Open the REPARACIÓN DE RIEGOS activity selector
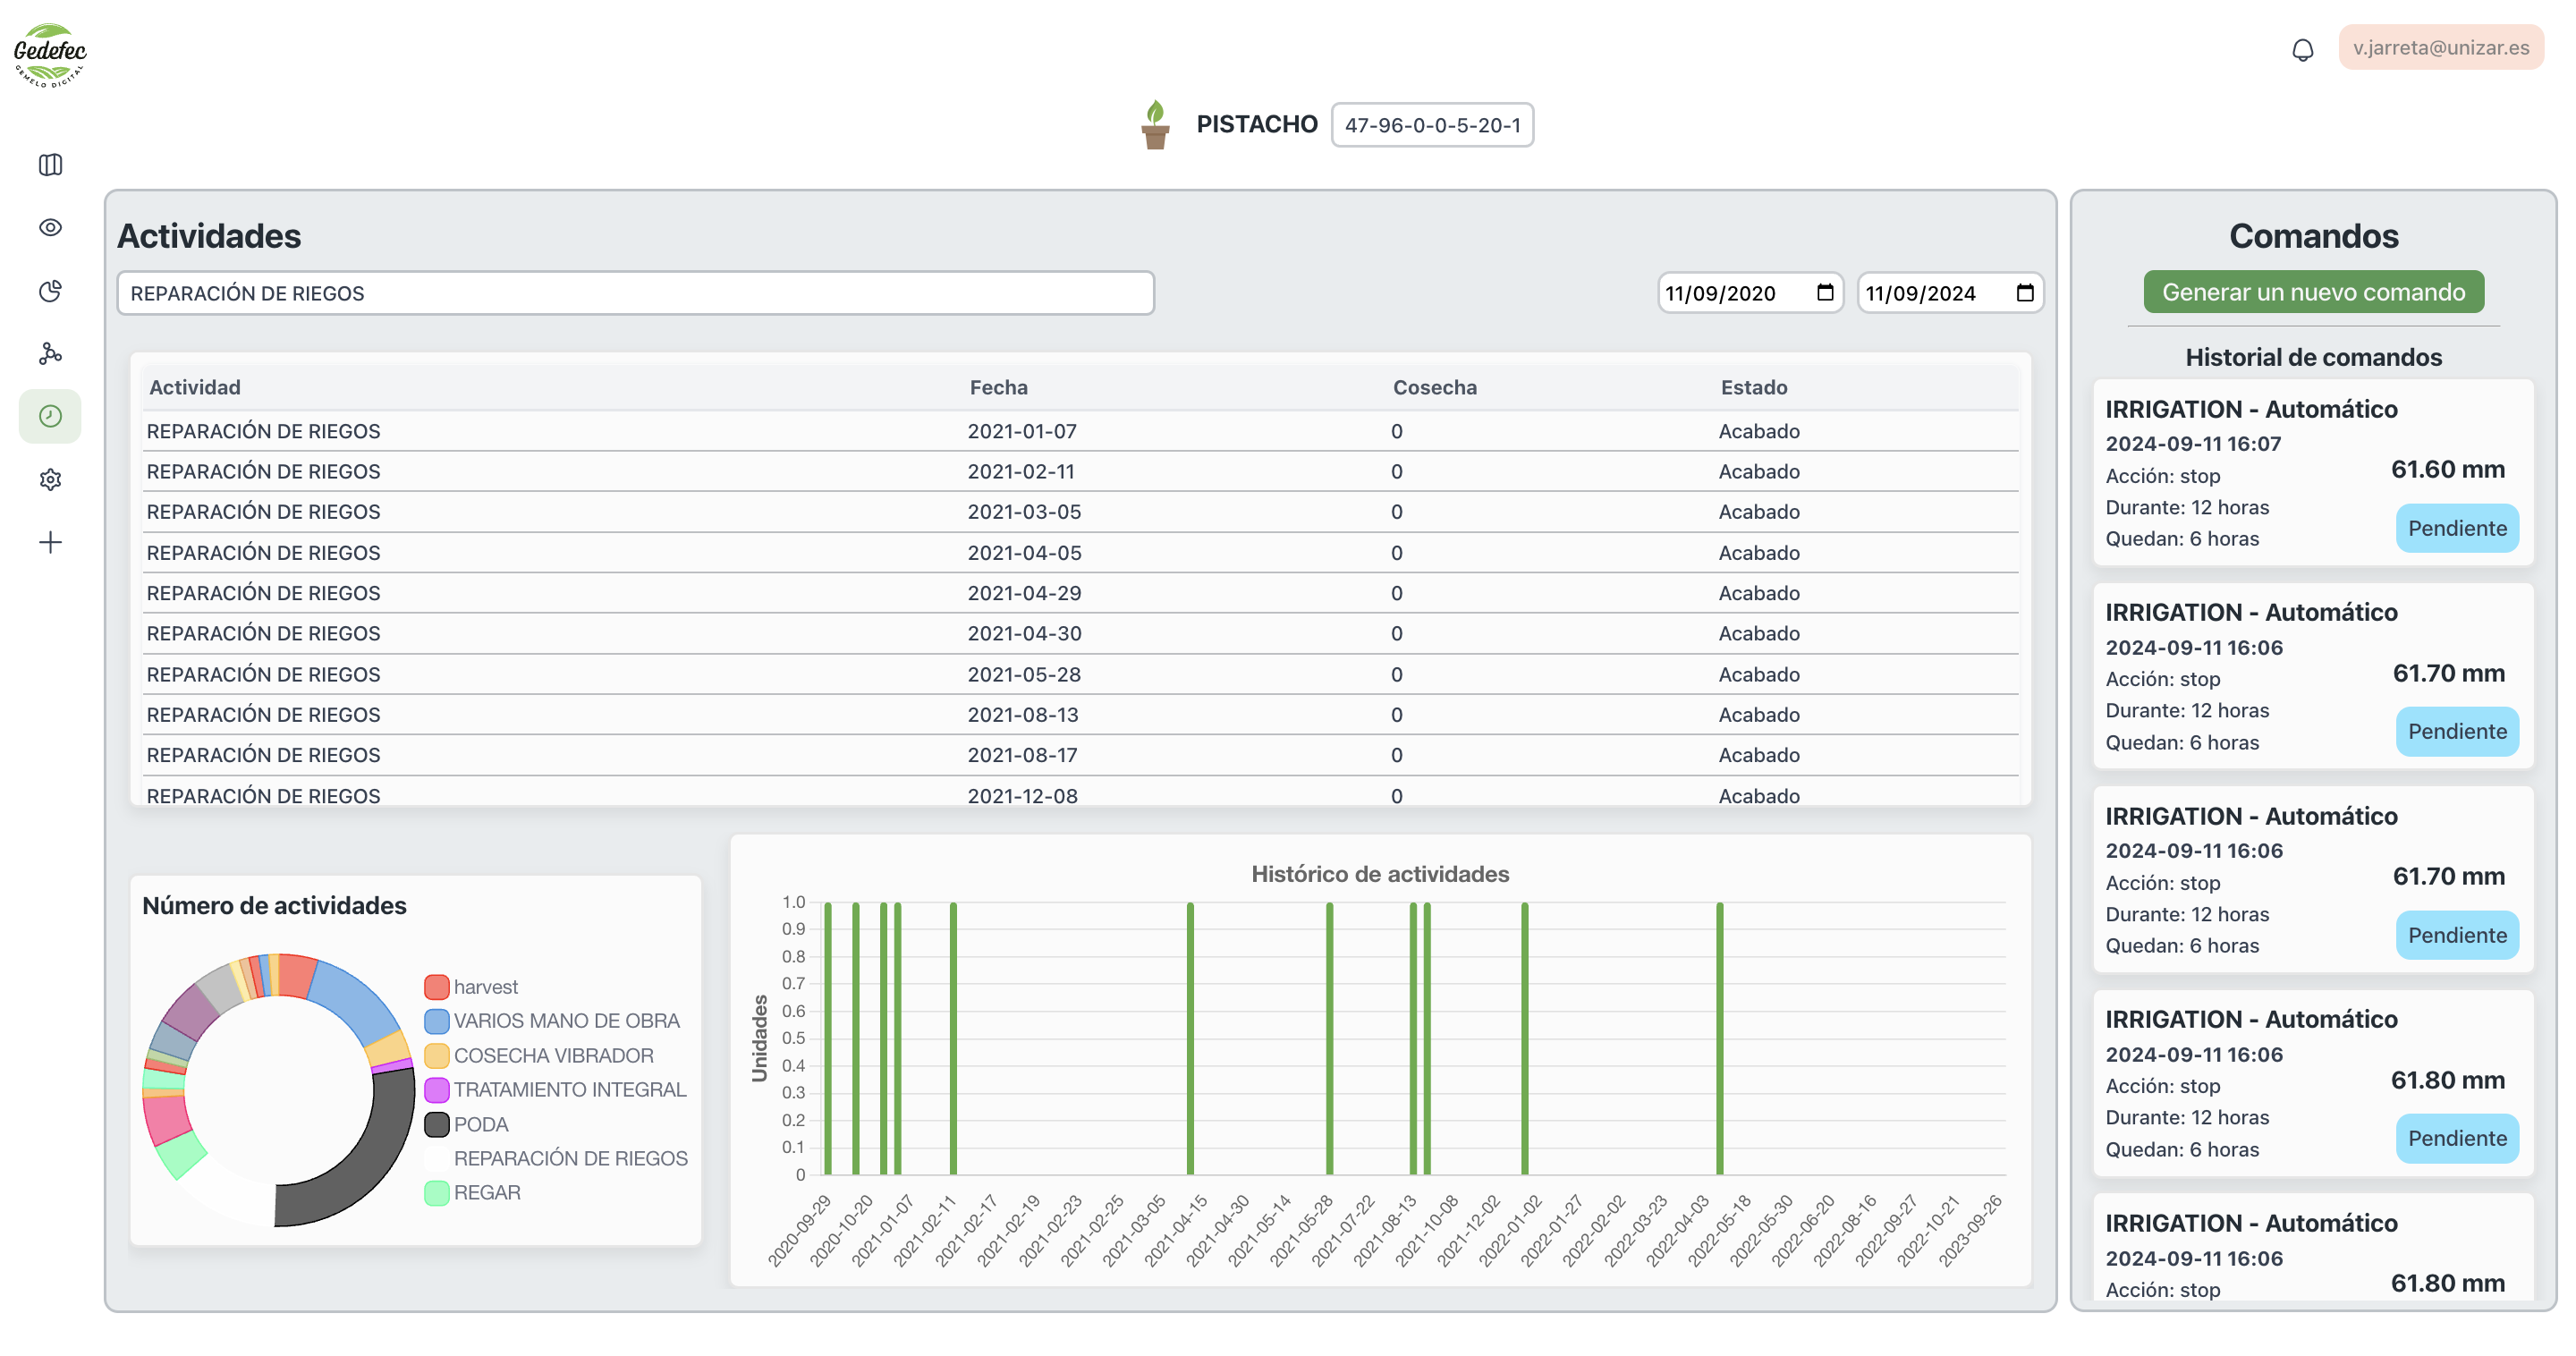Viewport: 2576px width, 1356px height. tap(635, 293)
